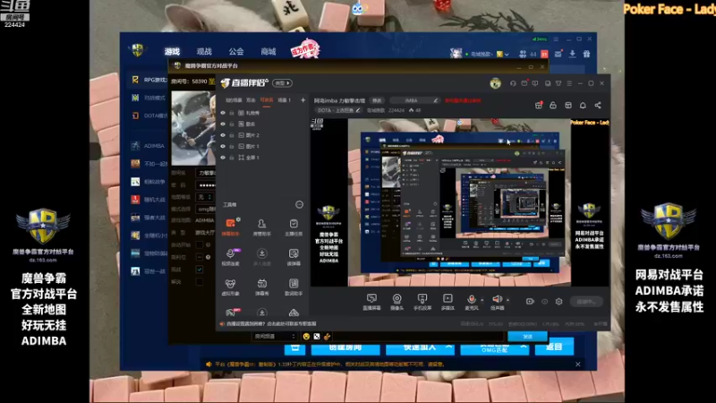
Task: Open the 弹幕秀 tool
Action: coord(261,287)
